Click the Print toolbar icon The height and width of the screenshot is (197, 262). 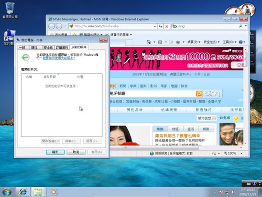click(x=178, y=42)
